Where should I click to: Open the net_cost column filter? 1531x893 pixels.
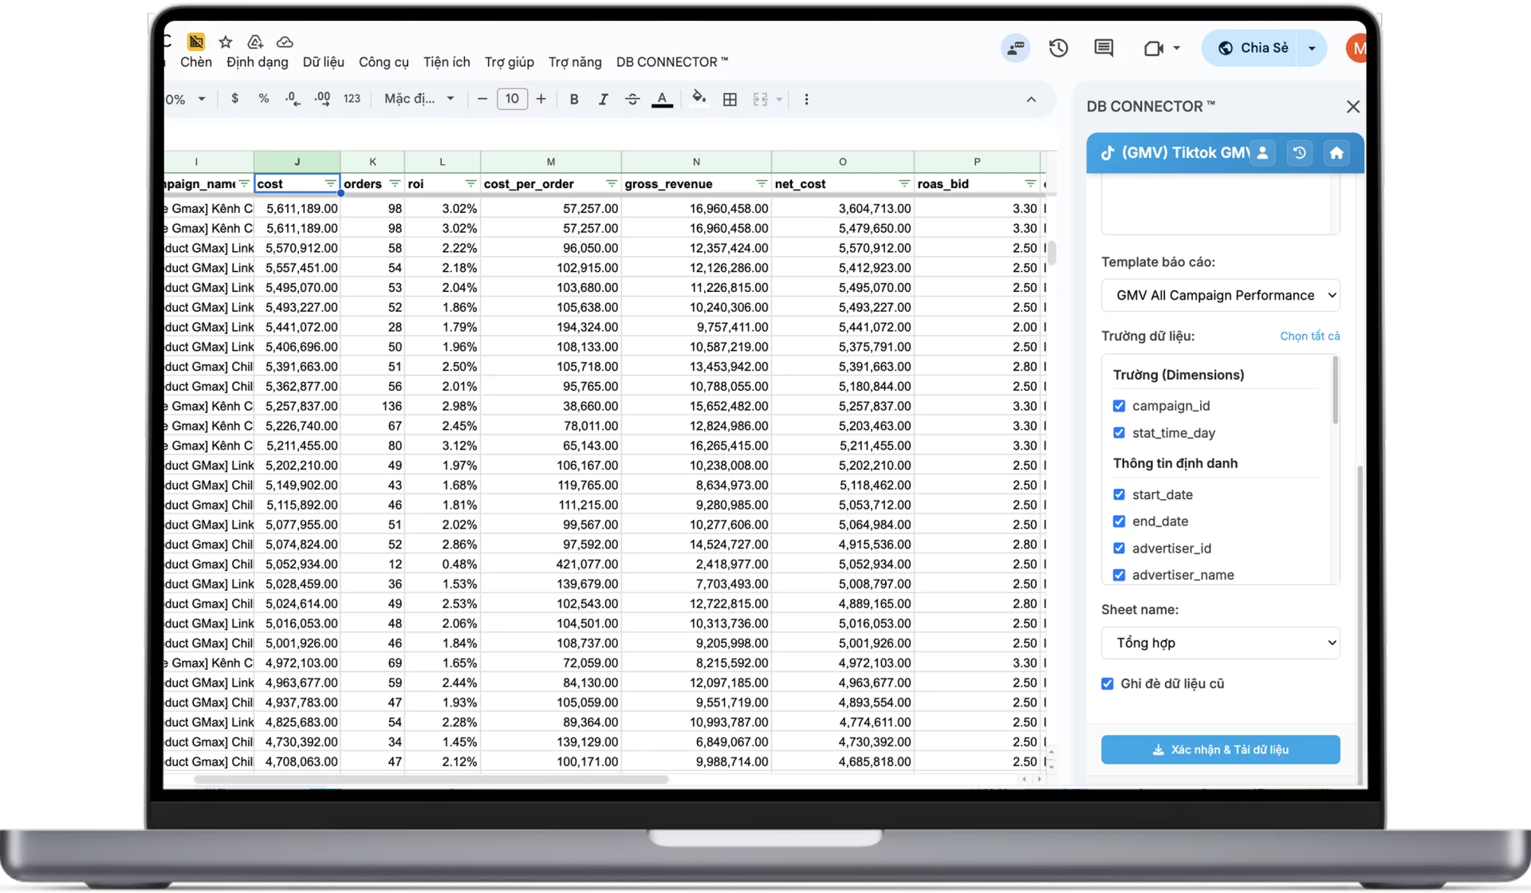point(903,184)
